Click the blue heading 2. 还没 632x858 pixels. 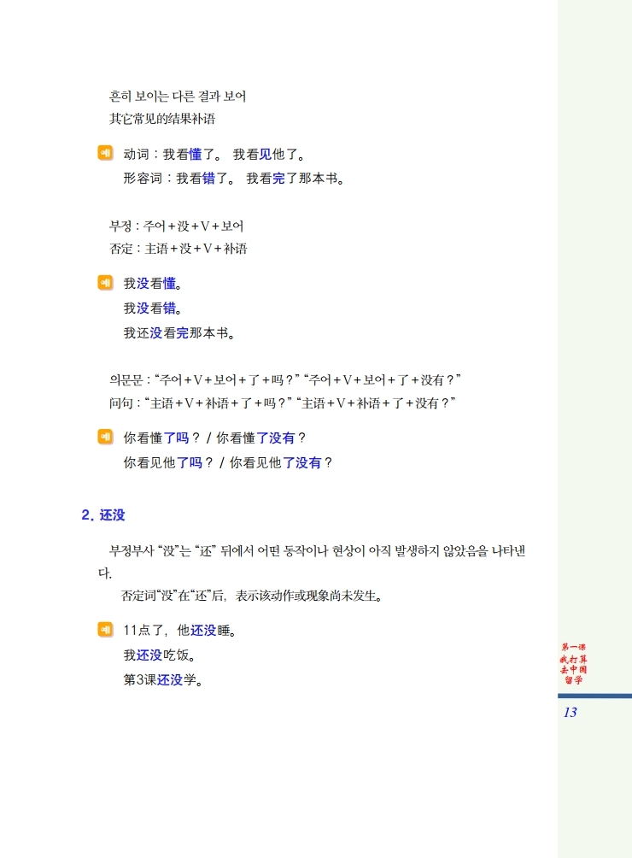[x=103, y=515]
